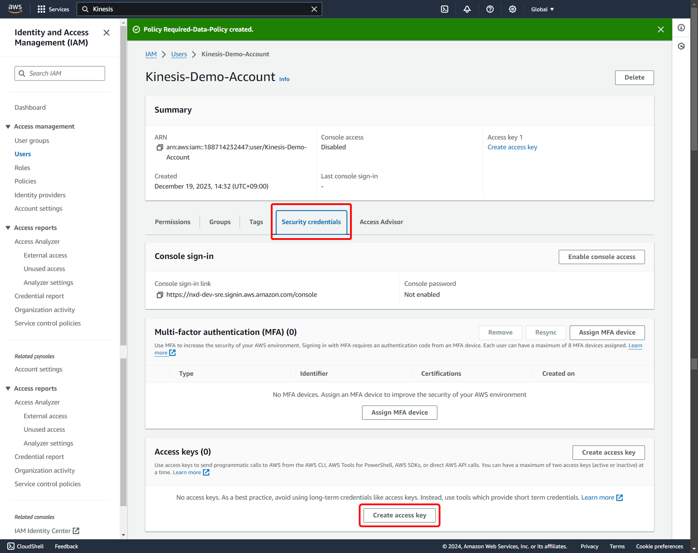Collapse the first Access reports section

coord(8,228)
